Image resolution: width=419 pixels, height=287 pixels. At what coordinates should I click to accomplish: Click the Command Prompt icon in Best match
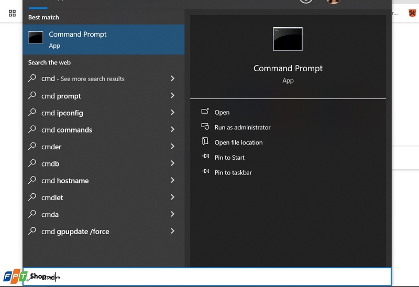click(x=36, y=38)
